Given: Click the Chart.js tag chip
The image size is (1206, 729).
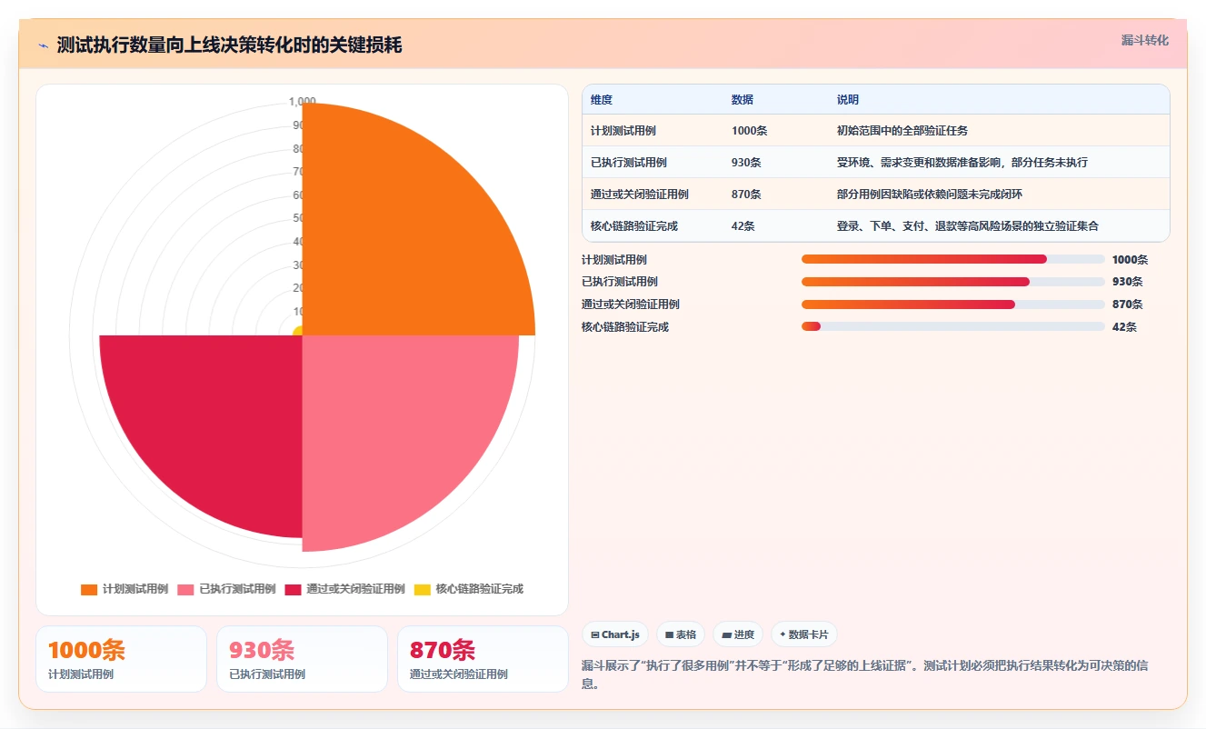Looking at the screenshot, I should click(615, 634).
